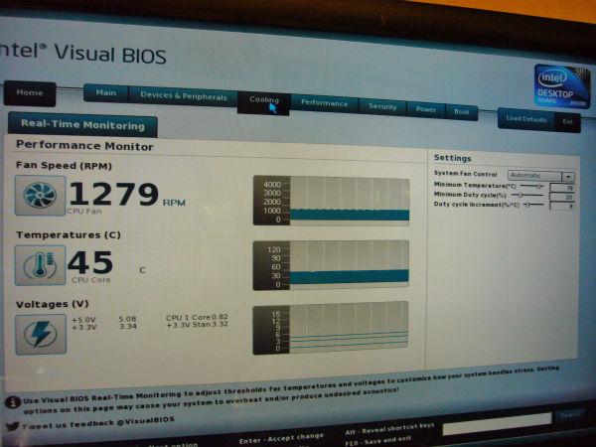Viewport: 596px width, 447px height.
Task: Click the CPU fan speed icon
Action: (41, 196)
